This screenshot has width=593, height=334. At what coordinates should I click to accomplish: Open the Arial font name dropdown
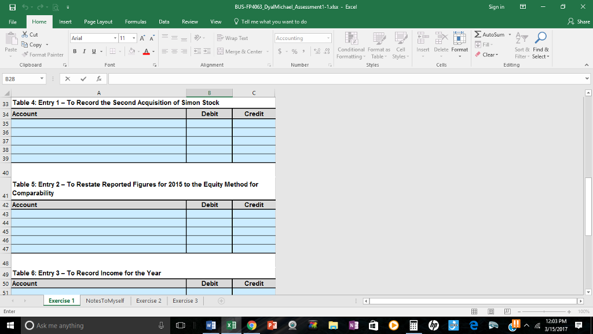(x=116, y=37)
